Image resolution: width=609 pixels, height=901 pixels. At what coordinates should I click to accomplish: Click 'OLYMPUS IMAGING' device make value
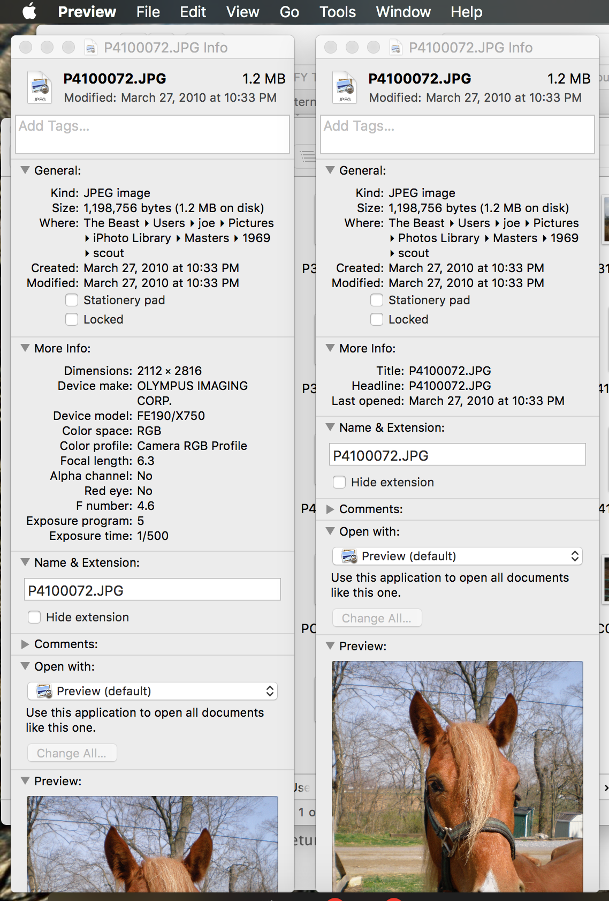click(193, 386)
